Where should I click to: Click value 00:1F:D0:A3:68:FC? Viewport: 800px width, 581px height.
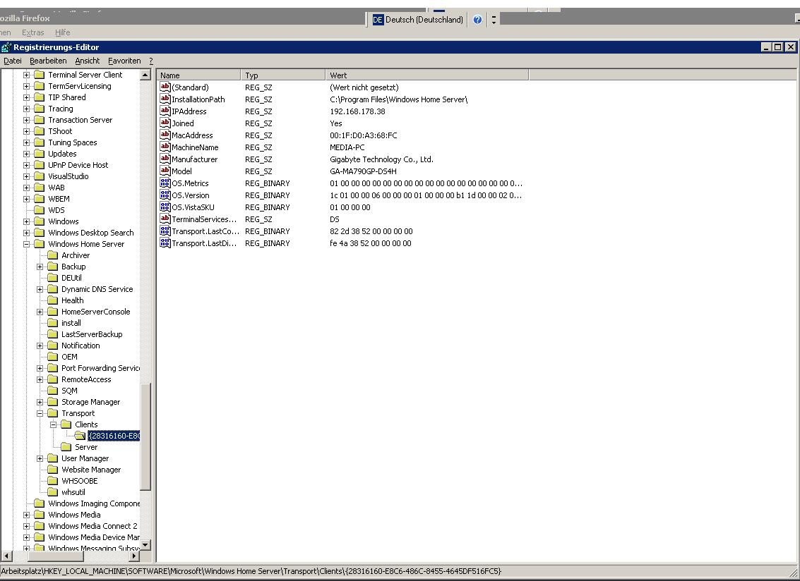(x=363, y=135)
